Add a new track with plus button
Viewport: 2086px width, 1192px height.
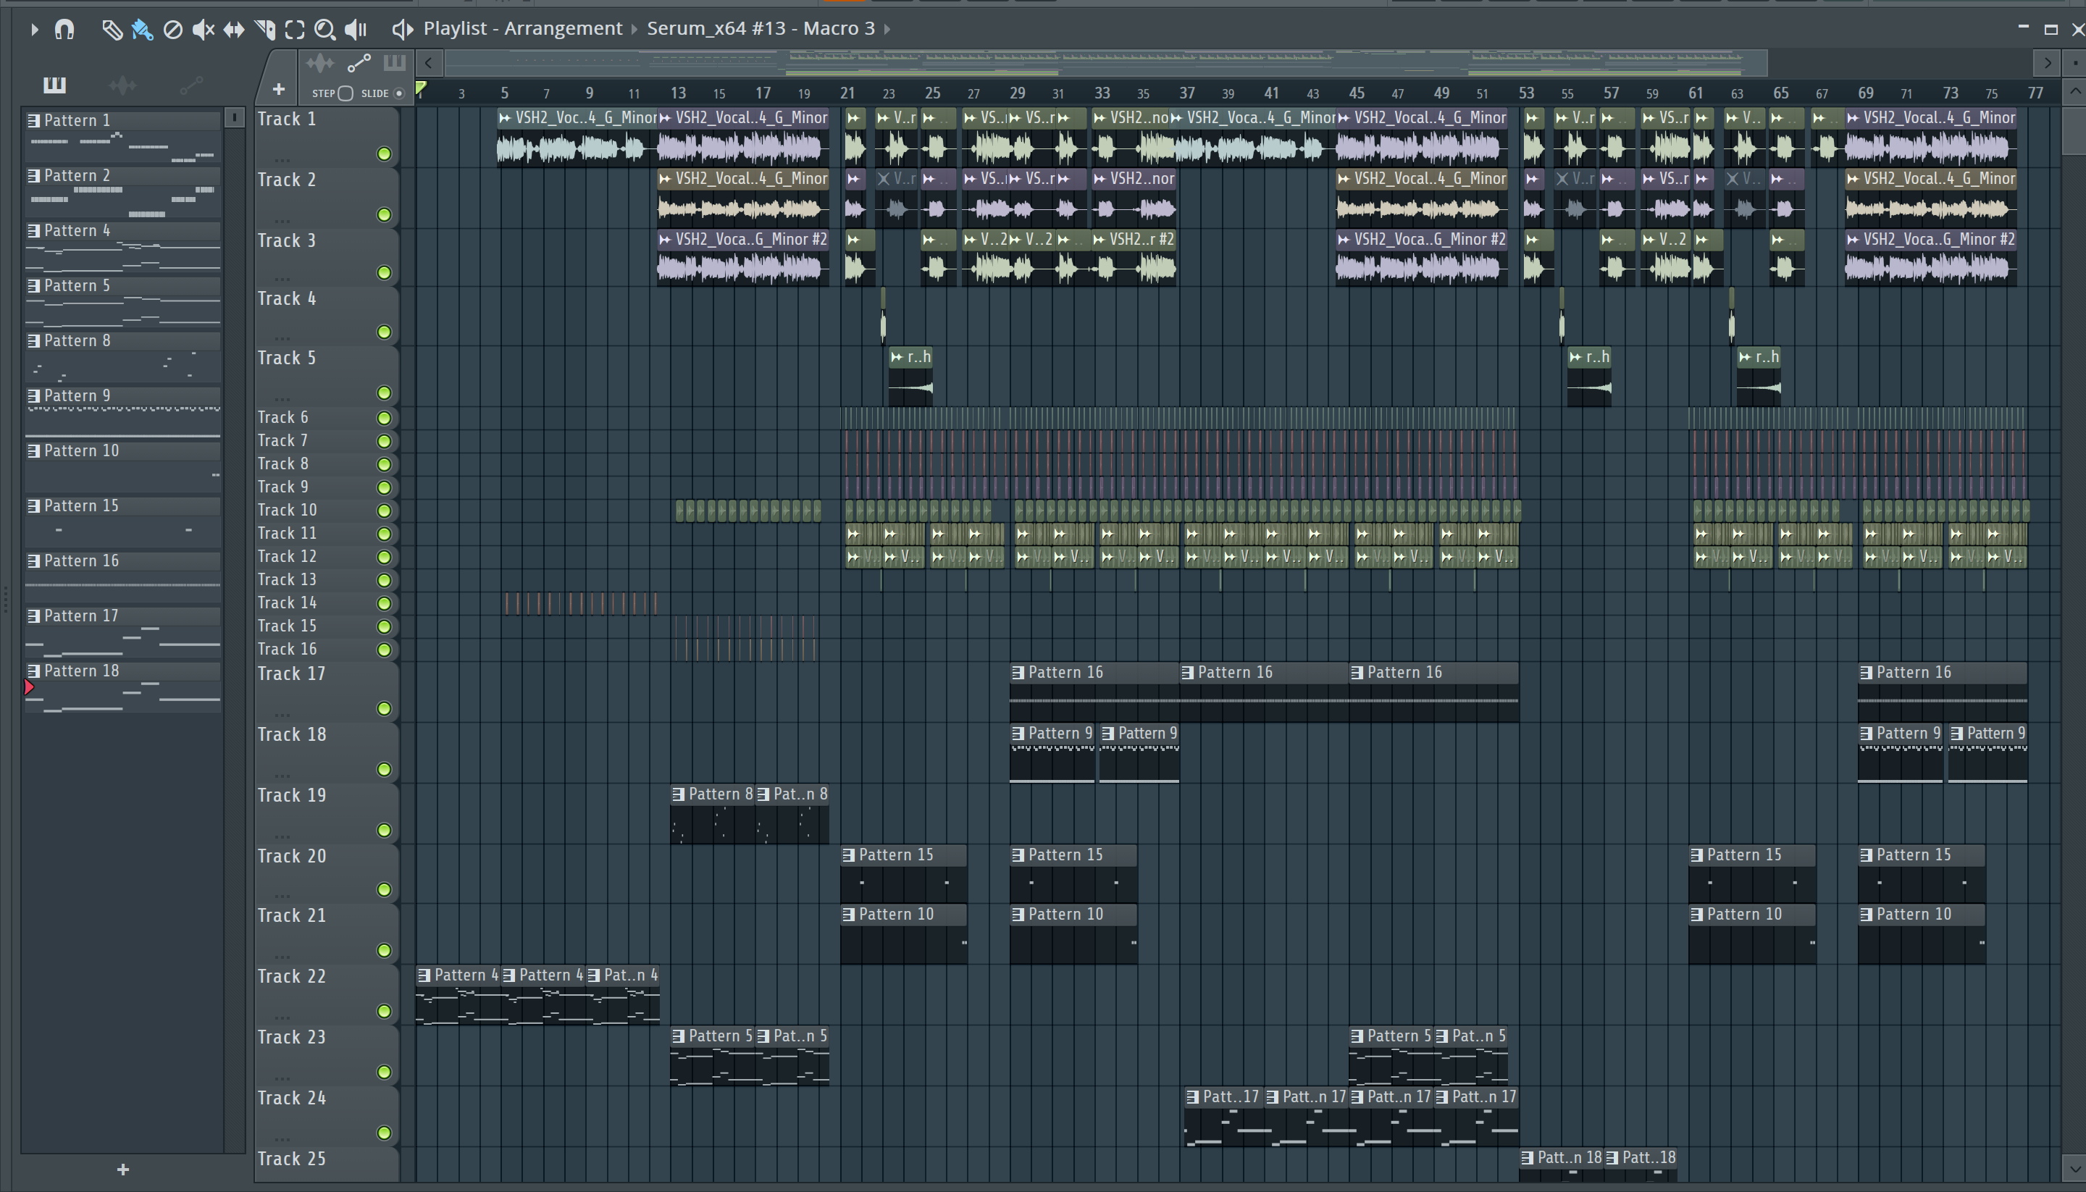[x=278, y=89]
